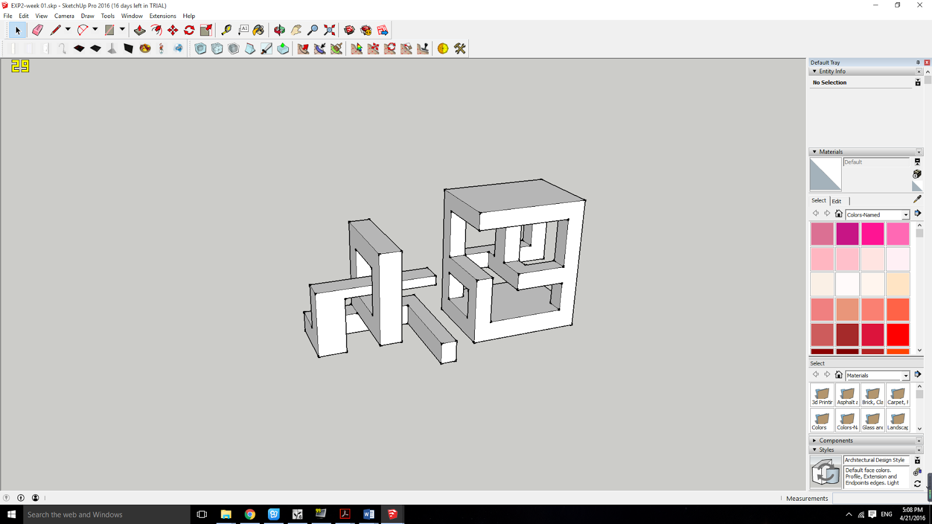The image size is (932, 524).
Task: Select the Zoom magnifier tool
Action: point(313,30)
